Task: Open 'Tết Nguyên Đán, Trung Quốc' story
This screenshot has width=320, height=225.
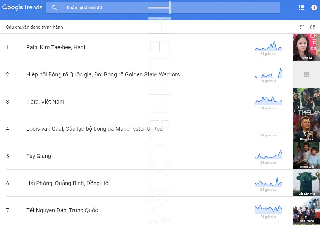Action: coord(62,210)
